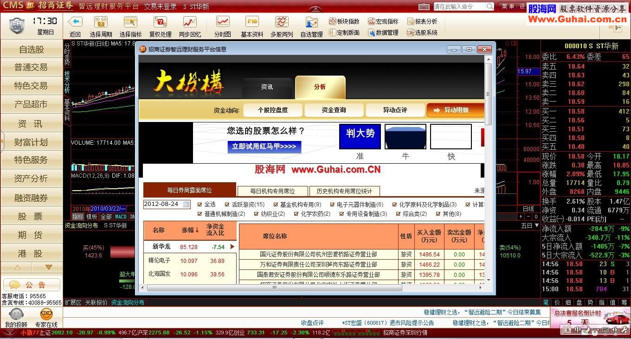631x339 pixels.
Task: Expand the top header collapse arrow
Action: click(x=315, y=9)
